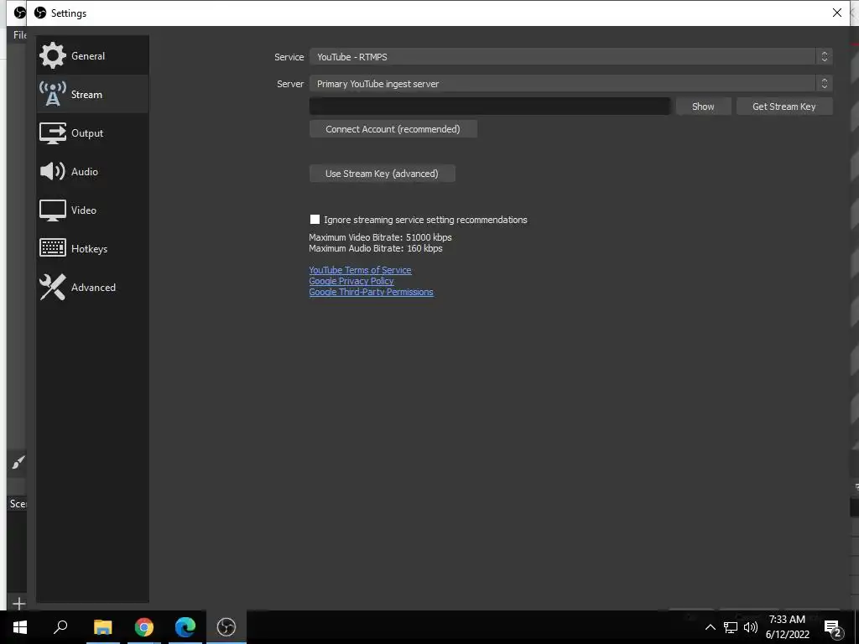859x644 pixels.
Task: Open the network status tray icon
Action: (731, 627)
